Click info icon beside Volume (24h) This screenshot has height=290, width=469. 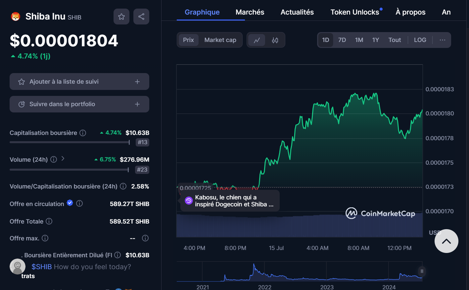[x=54, y=159]
